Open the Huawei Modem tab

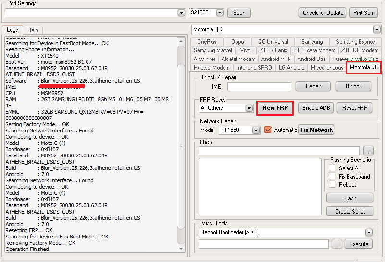tap(211, 67)
